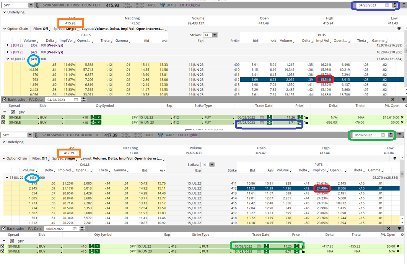This screenshot has height=272, width=407.
Task: Open calendar icon in P/L Date 04/28/2023 field
Action: click(x=76, y=100)
